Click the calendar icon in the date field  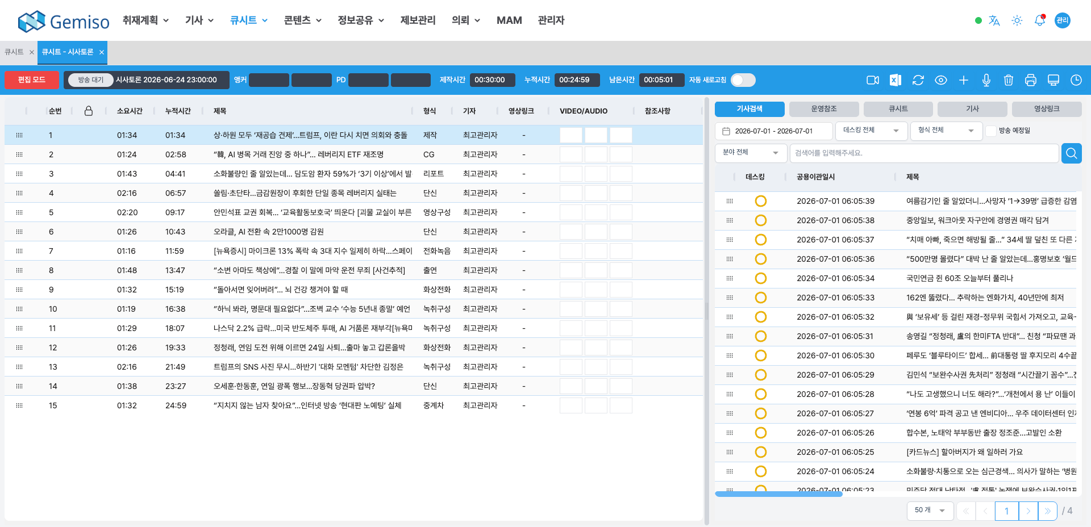pyautogui.click(x=726, y=131)
